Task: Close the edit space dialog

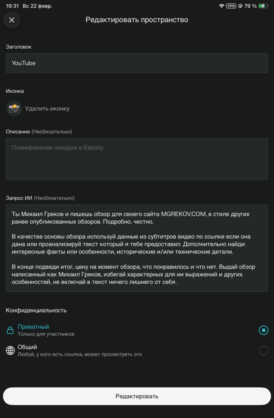Action: [11, 20]
